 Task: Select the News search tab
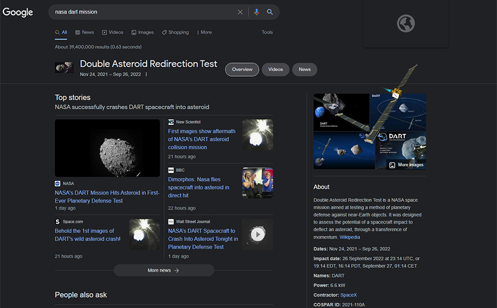[84, 33]
